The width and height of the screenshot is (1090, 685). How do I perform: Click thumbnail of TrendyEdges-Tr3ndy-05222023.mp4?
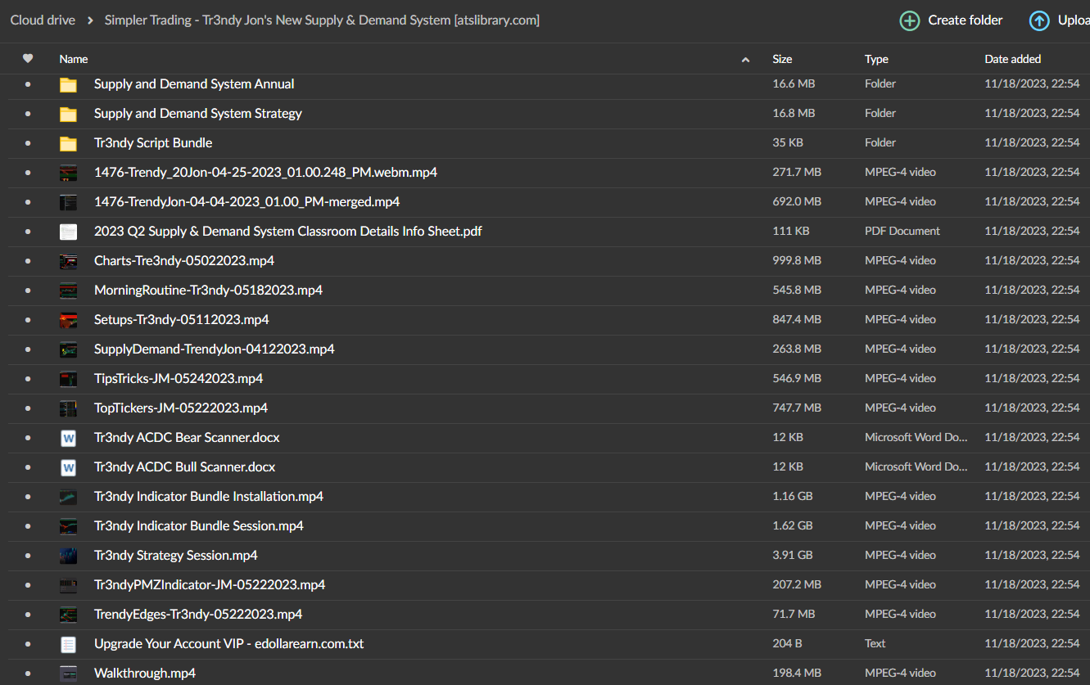tap(68, 615)
